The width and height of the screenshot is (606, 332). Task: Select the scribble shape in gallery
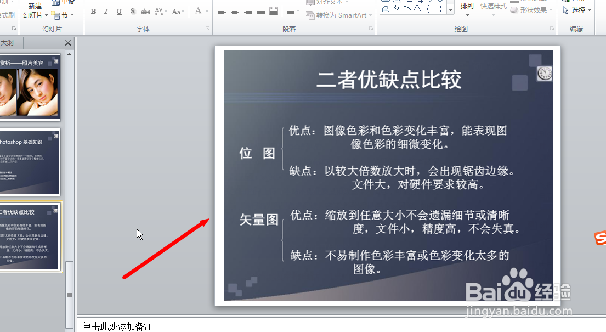coord(397,9)
